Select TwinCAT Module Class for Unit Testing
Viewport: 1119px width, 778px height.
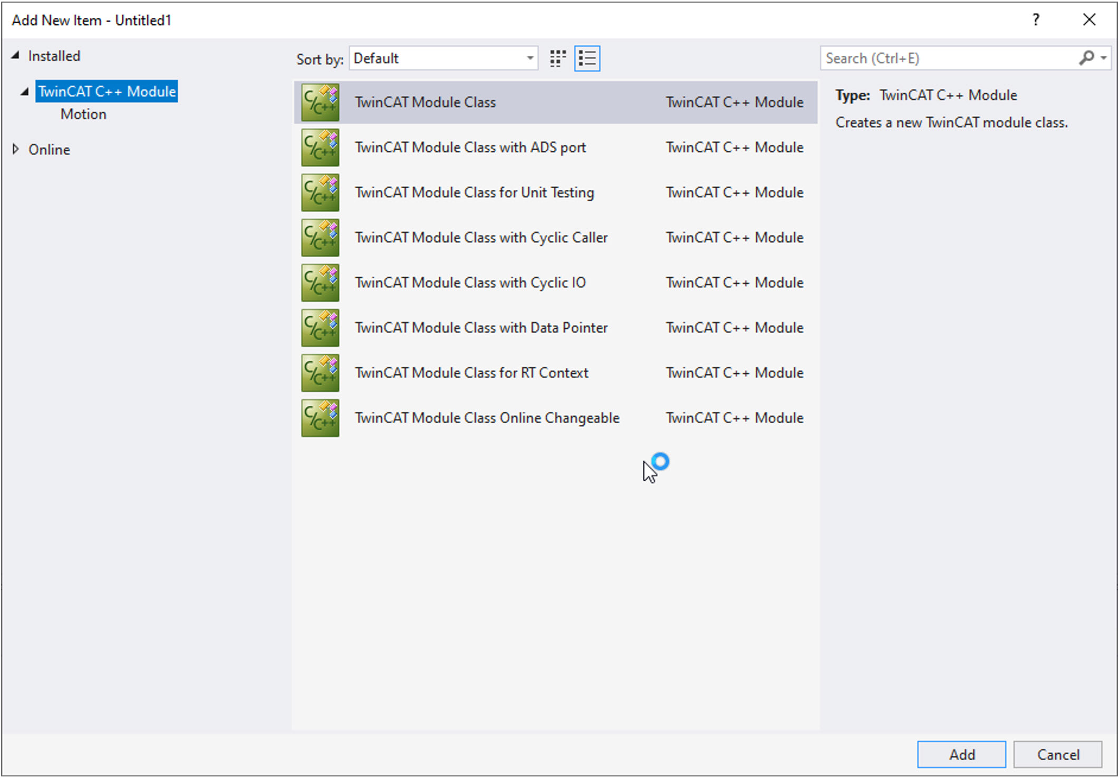click(556, 192)
